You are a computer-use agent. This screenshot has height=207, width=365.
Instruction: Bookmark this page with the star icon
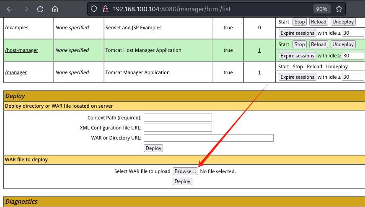pyautogui.click(x=339, y=9)
